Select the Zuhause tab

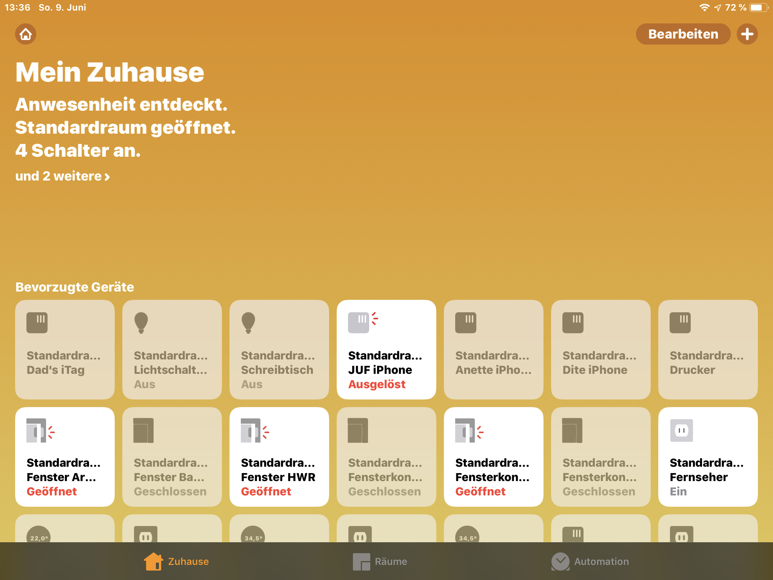(176, 561)
